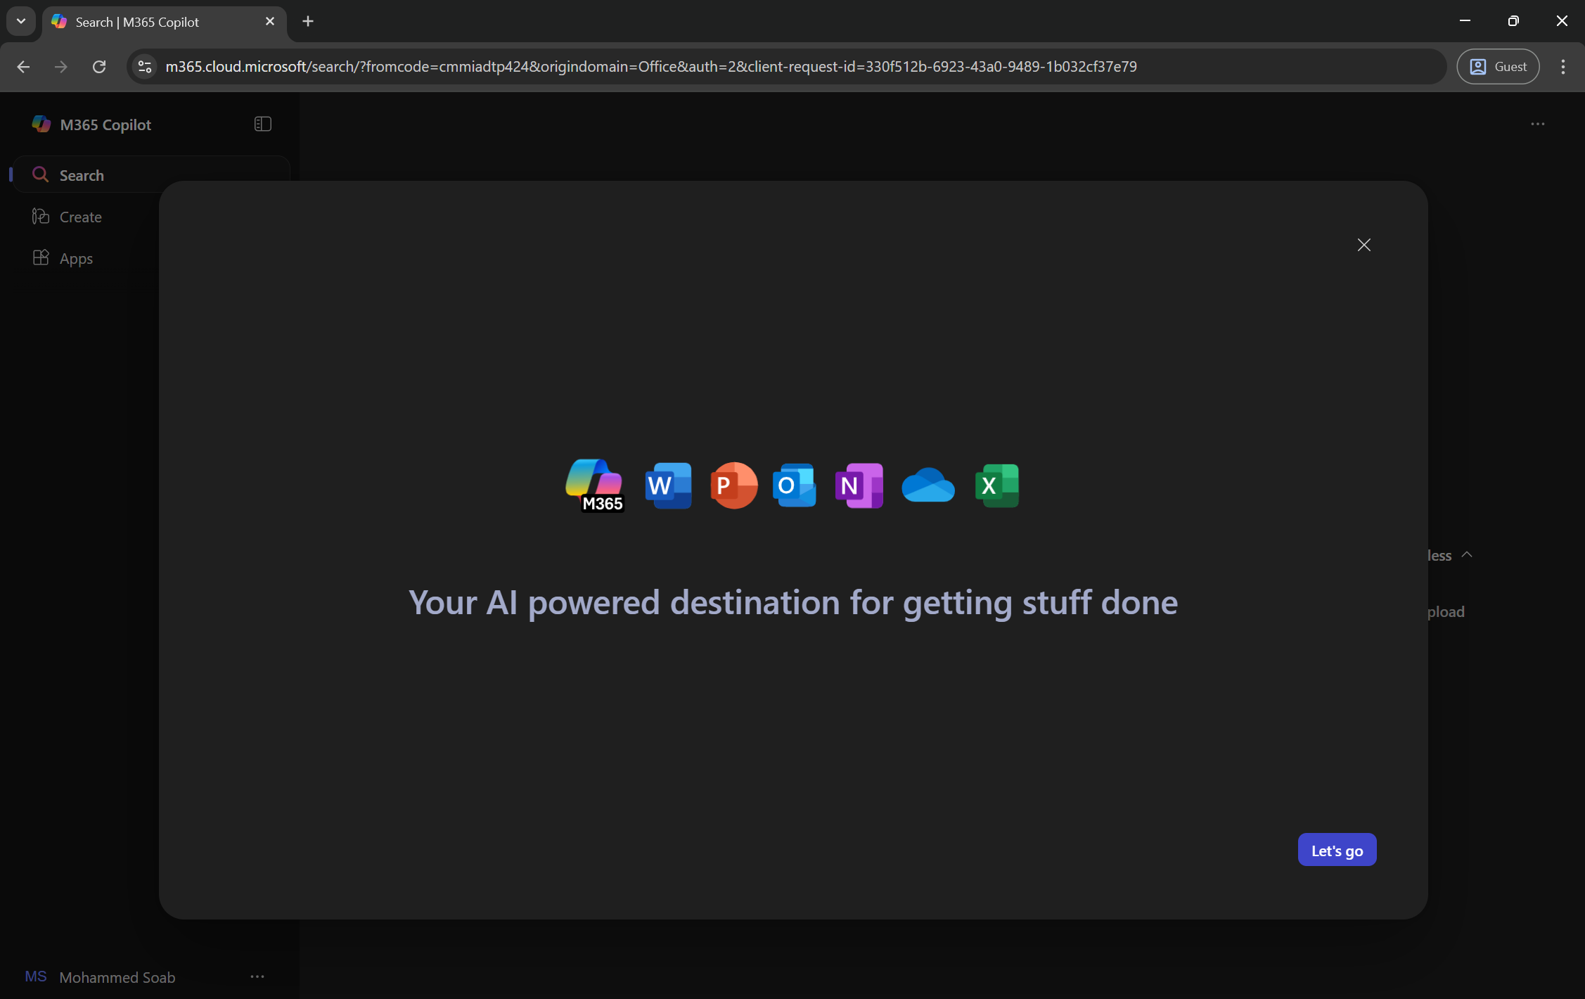Open the Guest profile button

click(x=1498, y=66)
